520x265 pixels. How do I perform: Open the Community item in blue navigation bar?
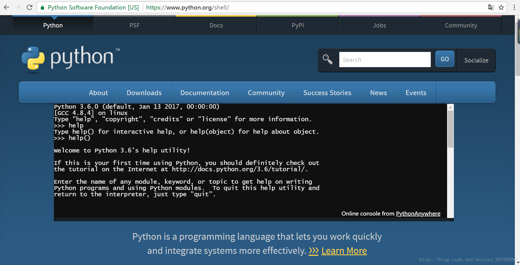(x=266, y=93)
